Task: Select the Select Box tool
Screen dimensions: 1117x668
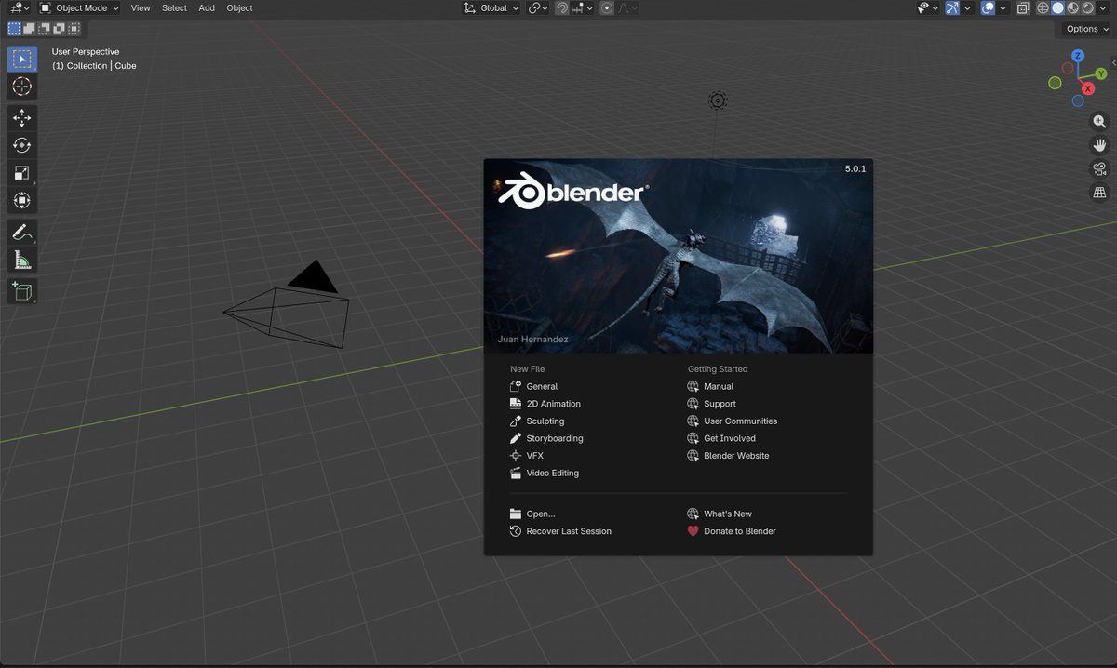Action: 22,59
